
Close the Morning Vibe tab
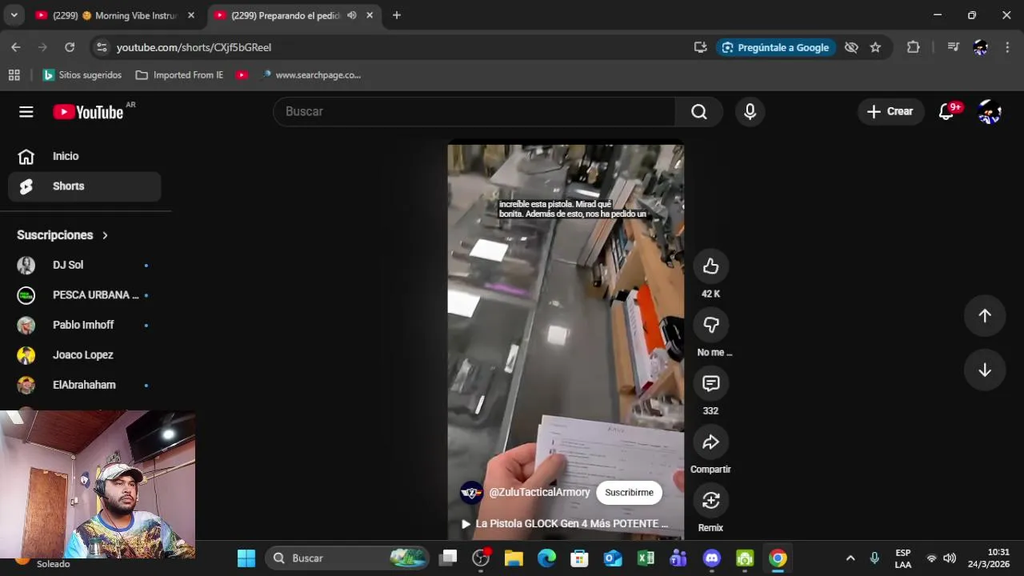coord(191,15)
